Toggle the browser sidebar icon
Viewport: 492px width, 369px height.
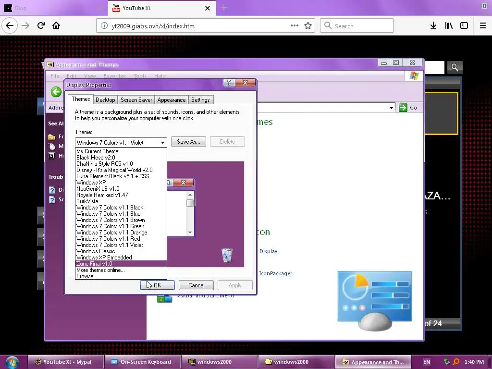(464, 26)
